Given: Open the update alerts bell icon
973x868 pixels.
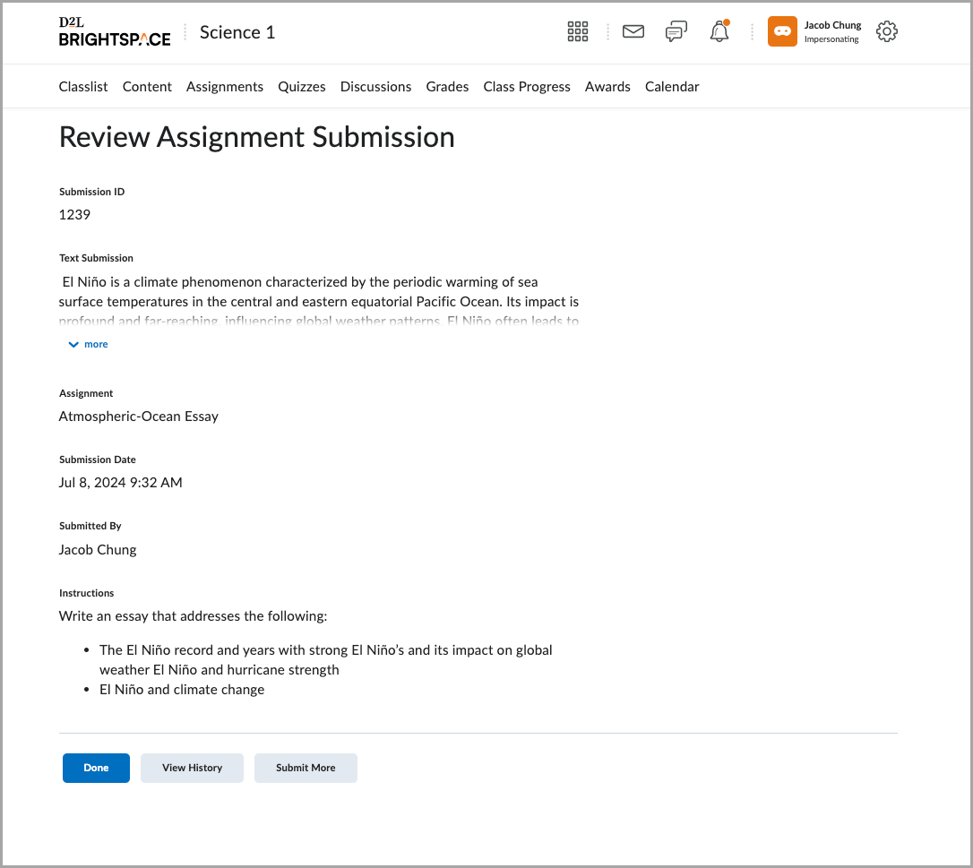Looking at the screenshot, I should pos(719,32).
